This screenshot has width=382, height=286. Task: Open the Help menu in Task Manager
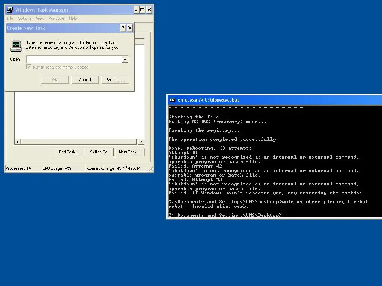tap(73, 18)
